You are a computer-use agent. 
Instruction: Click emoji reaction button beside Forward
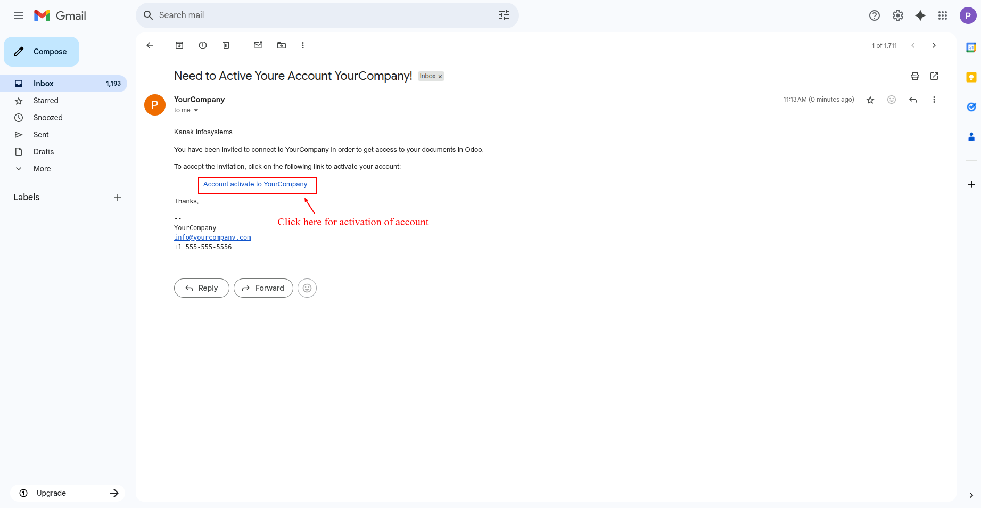pyautogui.click(x=307, y=288)
